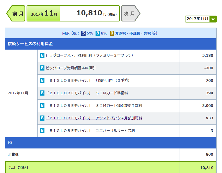This screenshot has width=222, height=173.
Task: Click the 8 tax icon beside 月額利用料（3ギガ）
Action: (x=42, y=80)
